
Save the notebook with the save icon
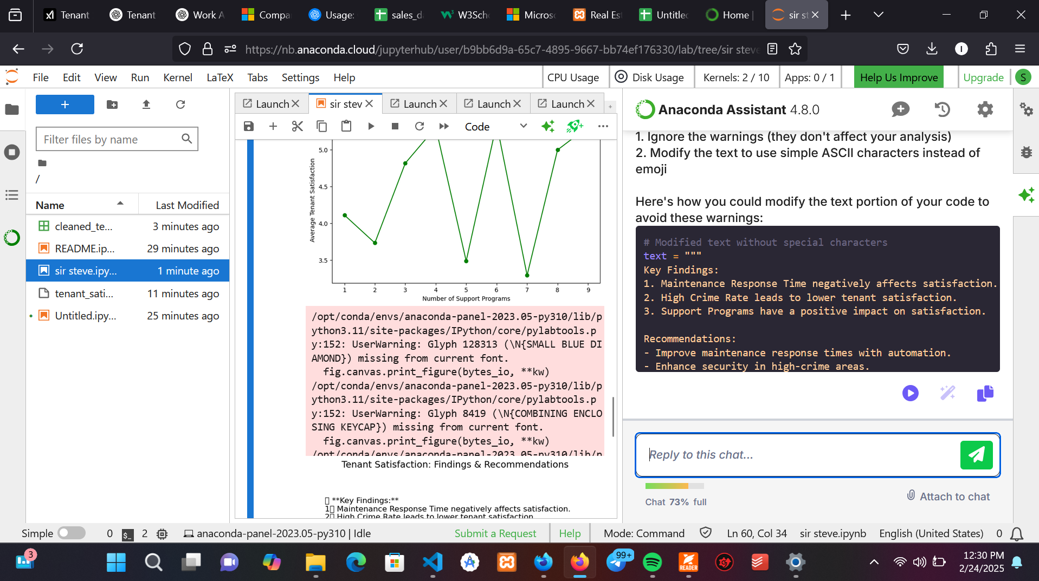coord(249,126)
